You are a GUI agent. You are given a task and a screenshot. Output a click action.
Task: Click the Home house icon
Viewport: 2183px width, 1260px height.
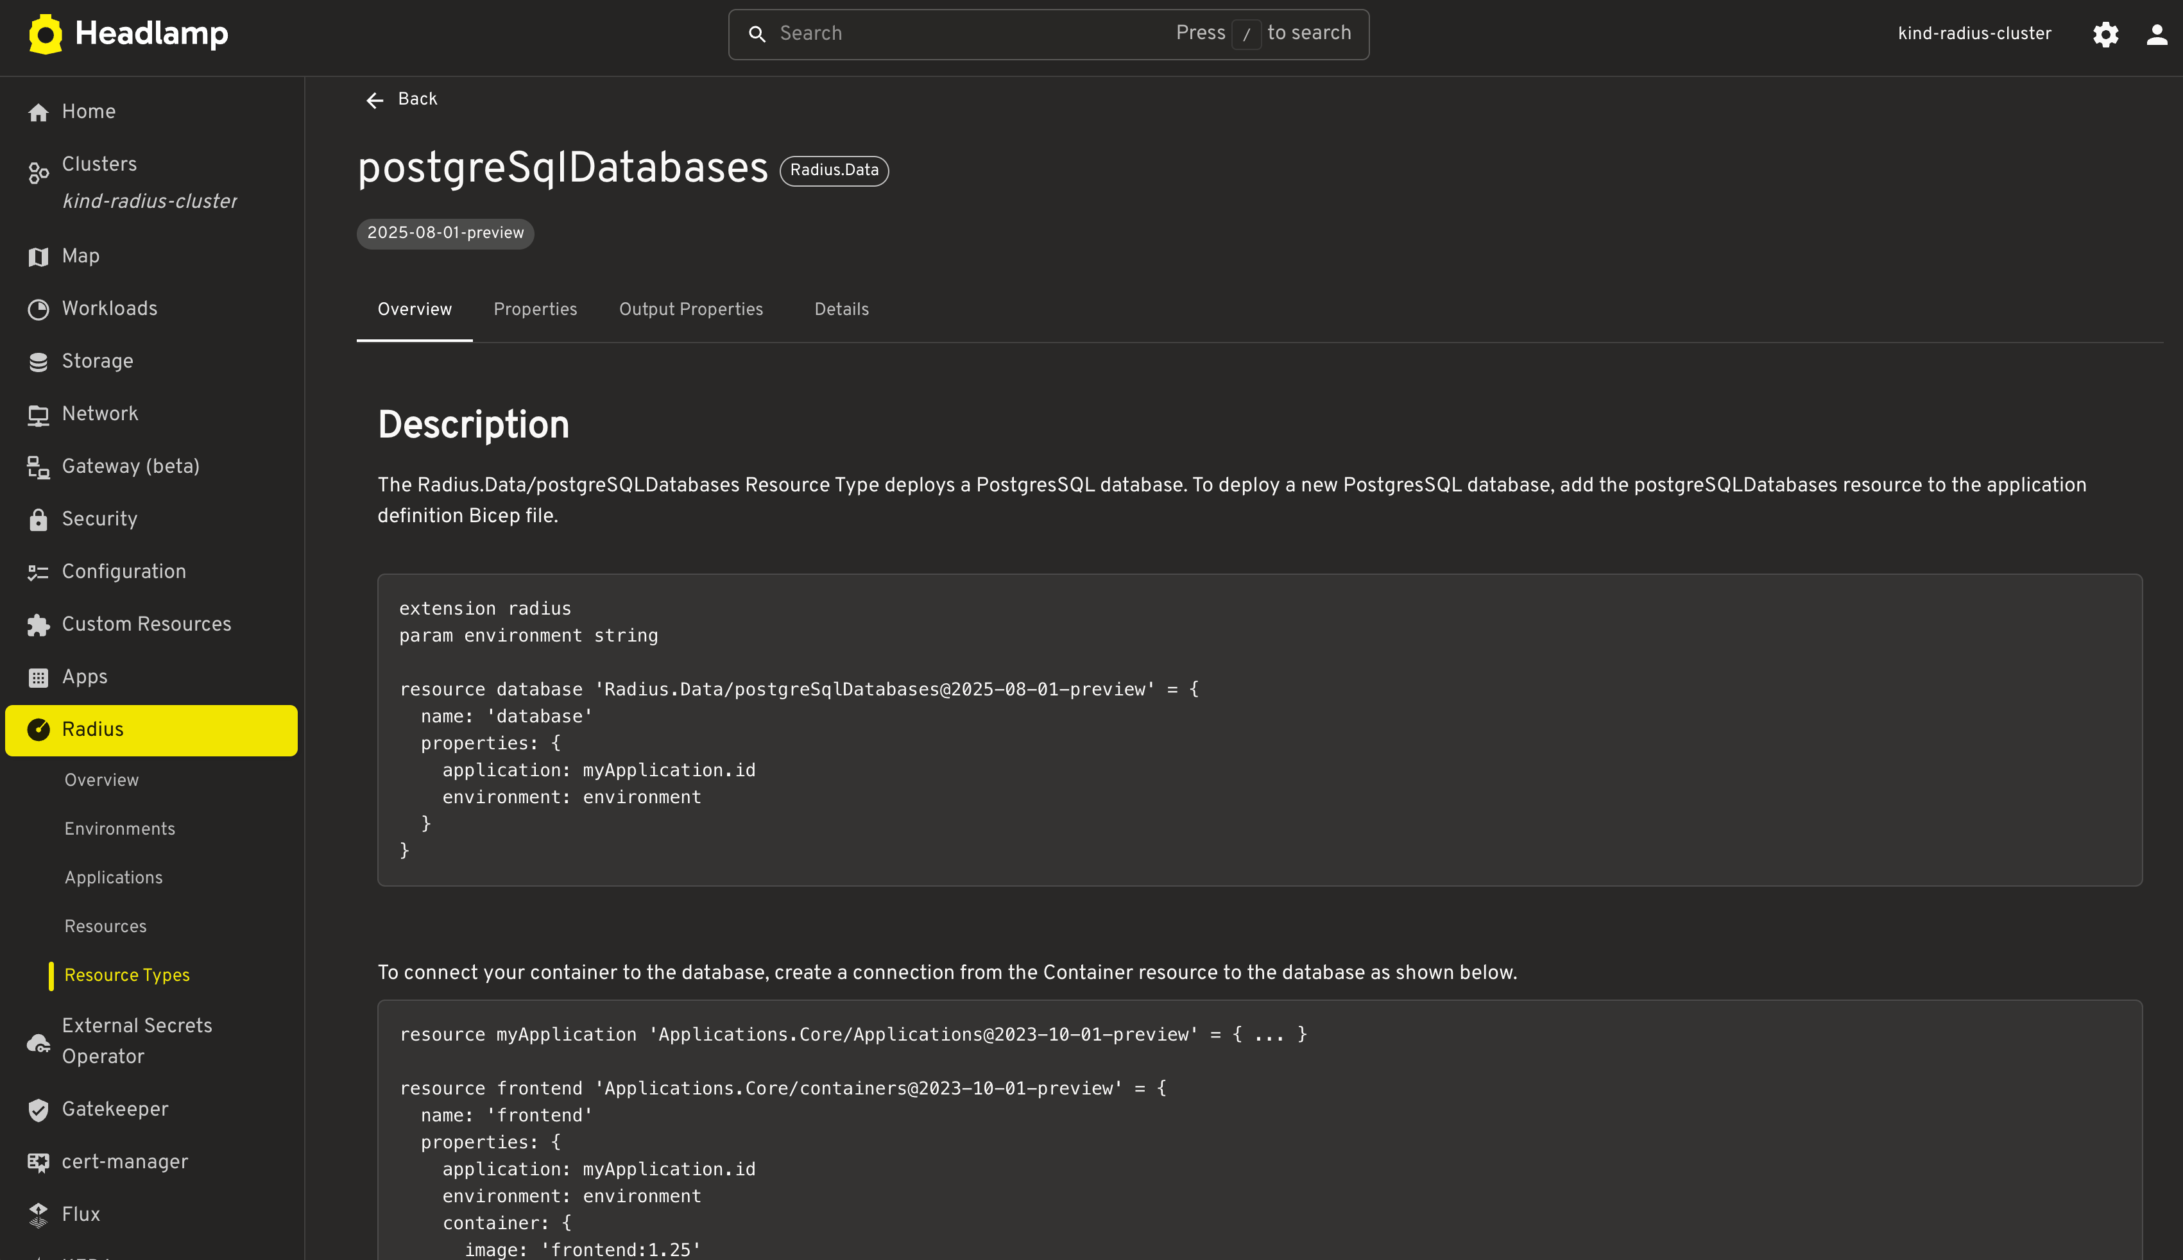[x=38, y=112]
